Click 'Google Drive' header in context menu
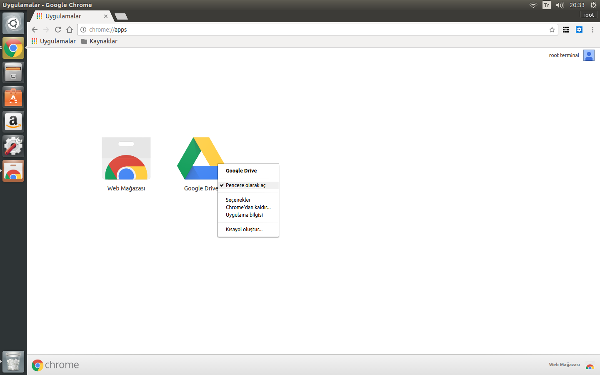 pos(241,171)
